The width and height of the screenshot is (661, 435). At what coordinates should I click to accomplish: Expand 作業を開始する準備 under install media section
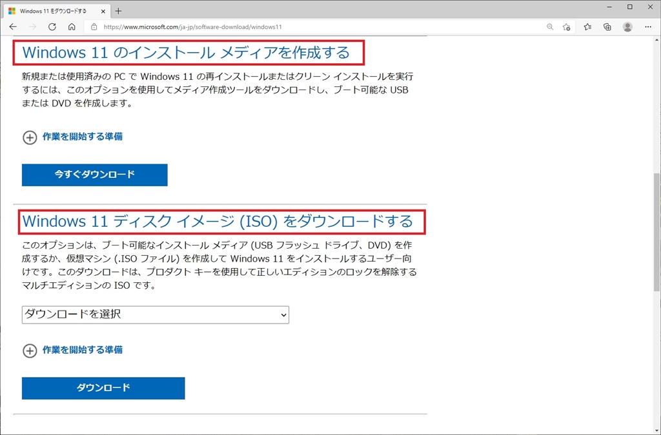(72, 137)
